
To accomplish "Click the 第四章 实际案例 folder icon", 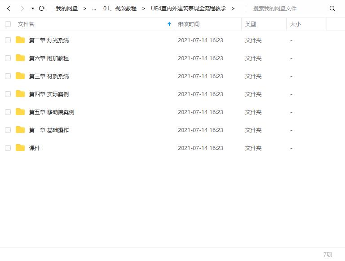I will coord(20,94).
